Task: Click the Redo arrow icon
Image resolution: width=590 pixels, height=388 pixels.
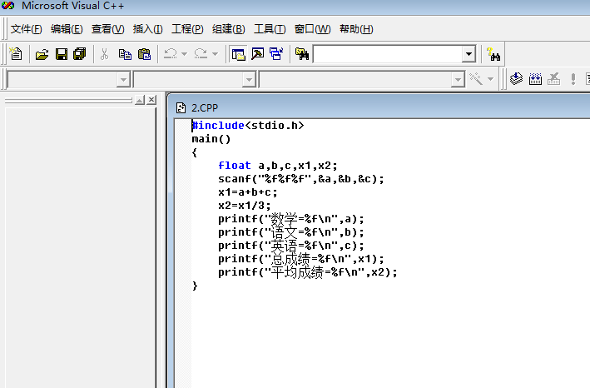Action: click(201, 54)
